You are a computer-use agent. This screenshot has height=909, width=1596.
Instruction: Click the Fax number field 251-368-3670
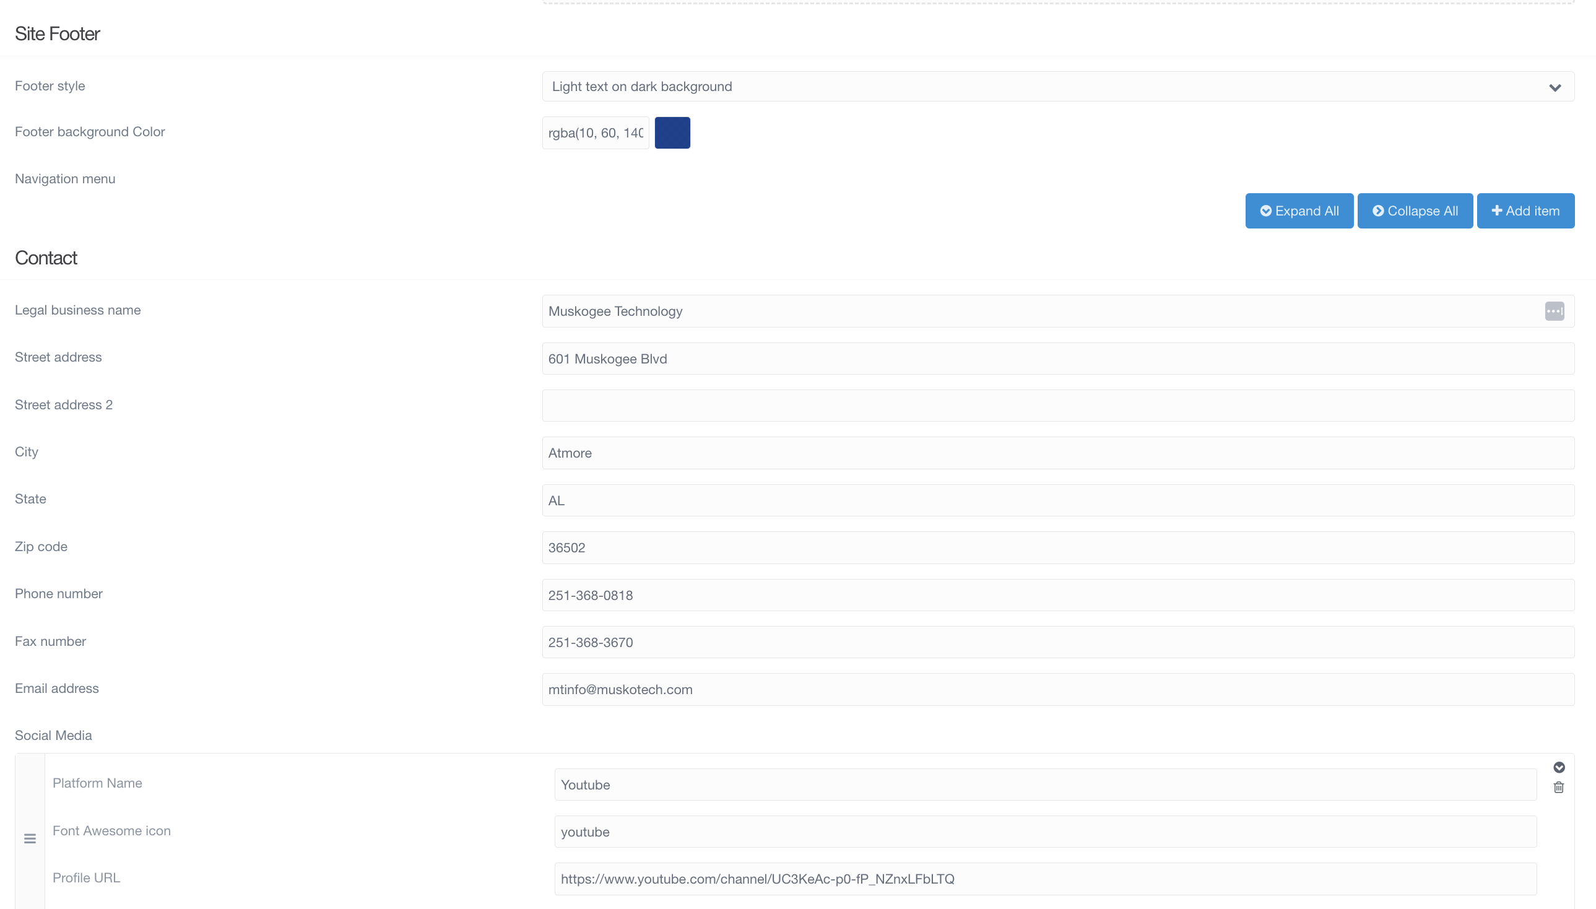1058,642
